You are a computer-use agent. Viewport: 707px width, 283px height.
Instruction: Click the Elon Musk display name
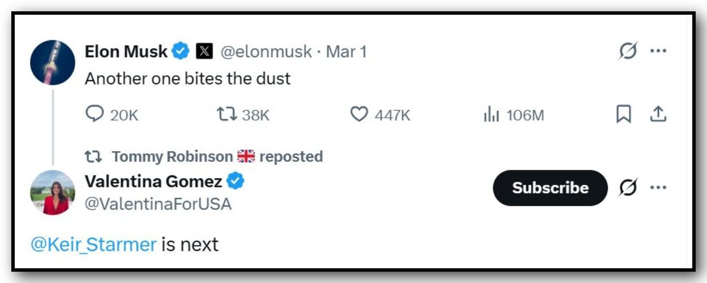[126, 52]
